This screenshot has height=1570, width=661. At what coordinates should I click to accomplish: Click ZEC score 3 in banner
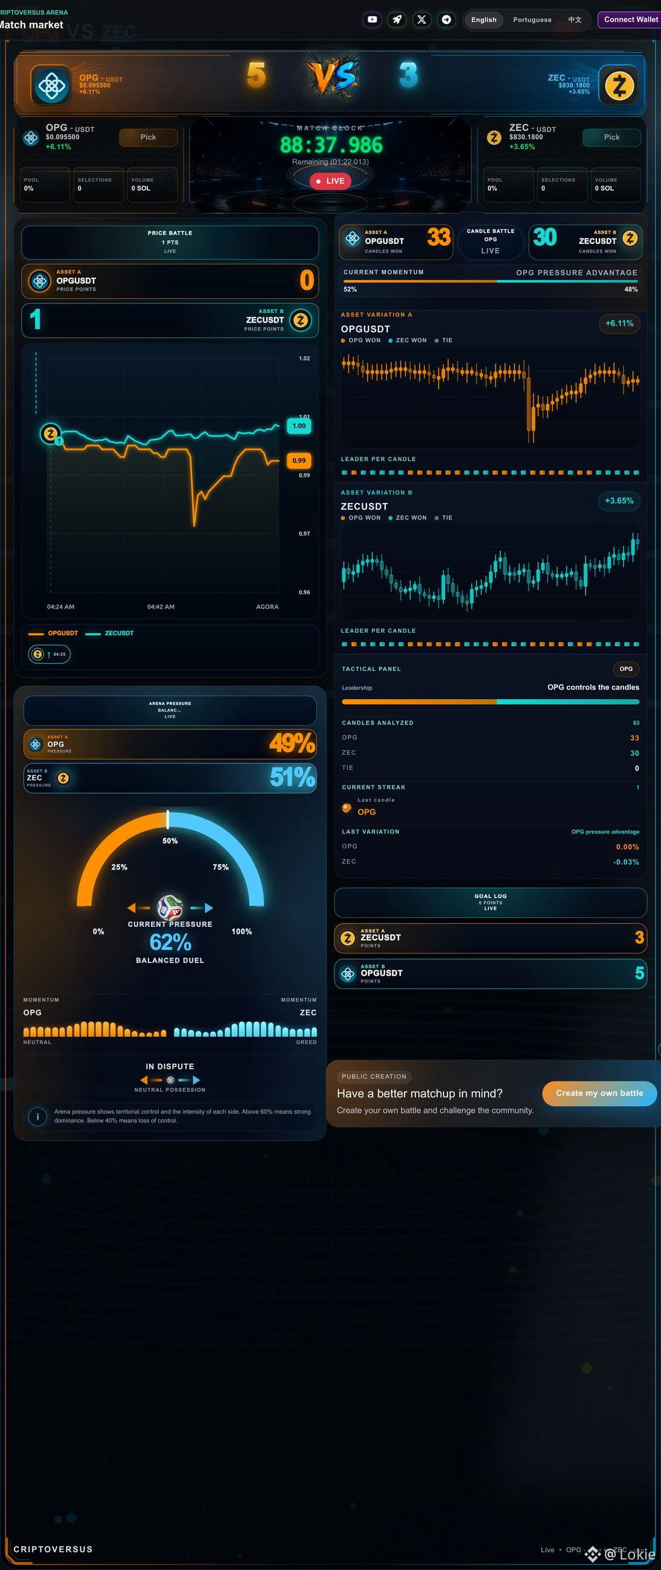pyautogui.click(x=408, y=75)
